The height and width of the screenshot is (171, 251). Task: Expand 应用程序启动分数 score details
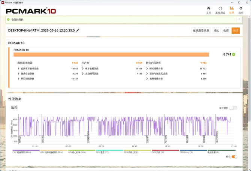click(19, 69)
